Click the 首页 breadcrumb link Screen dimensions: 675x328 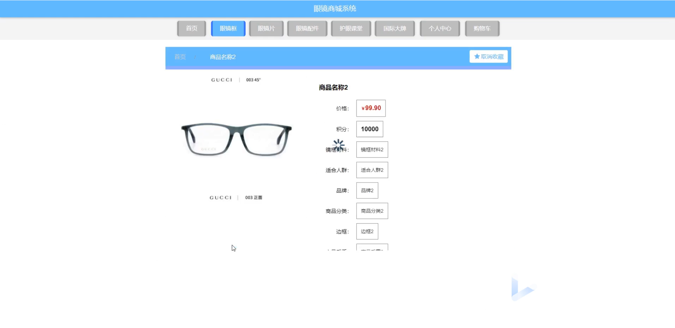(x=180, y=57)
